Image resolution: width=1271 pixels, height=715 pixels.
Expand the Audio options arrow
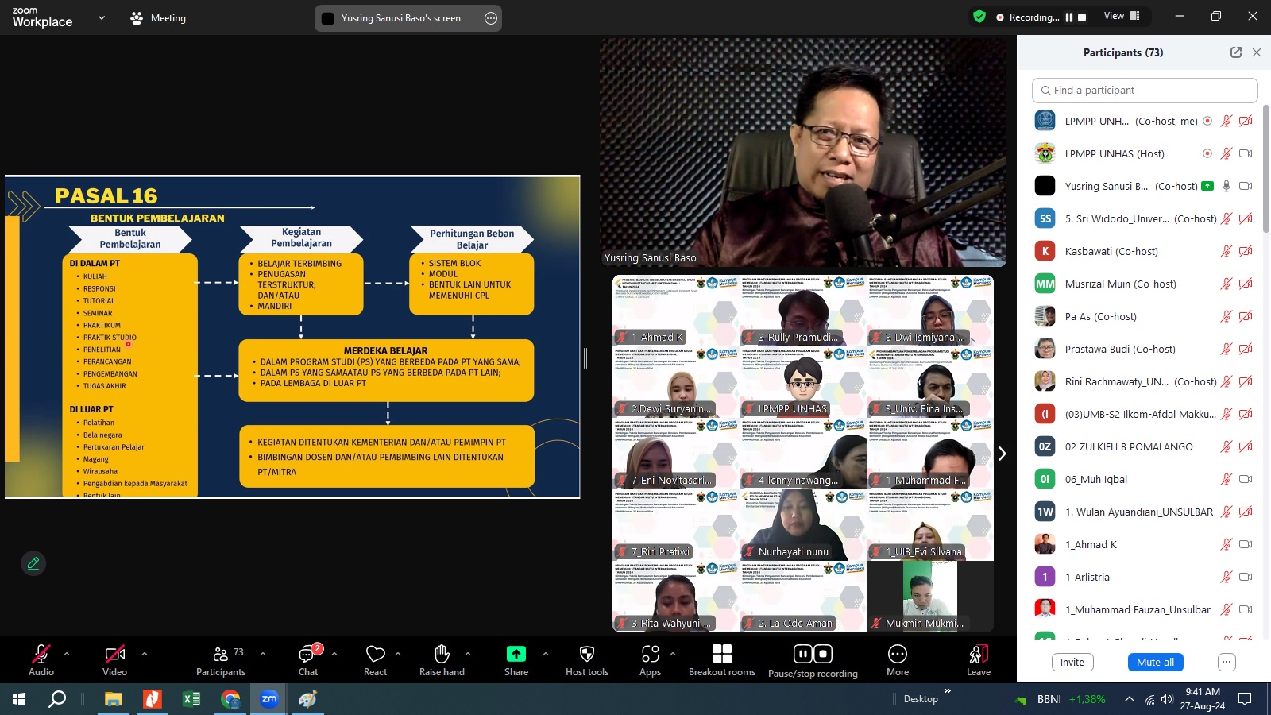pyautogui.click(x=67, y=654)
